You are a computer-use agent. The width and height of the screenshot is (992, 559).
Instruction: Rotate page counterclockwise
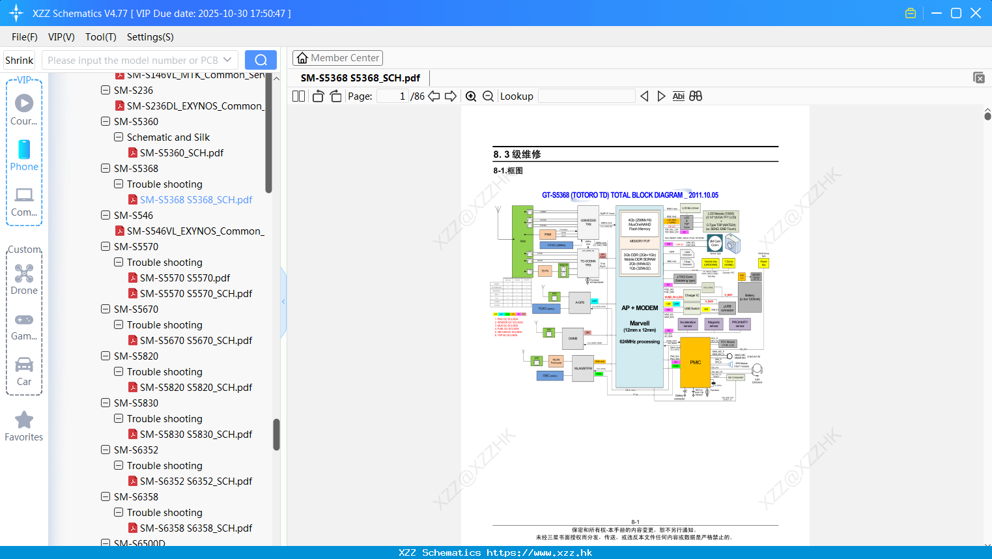pyautogui.click(x=318, y=96)
